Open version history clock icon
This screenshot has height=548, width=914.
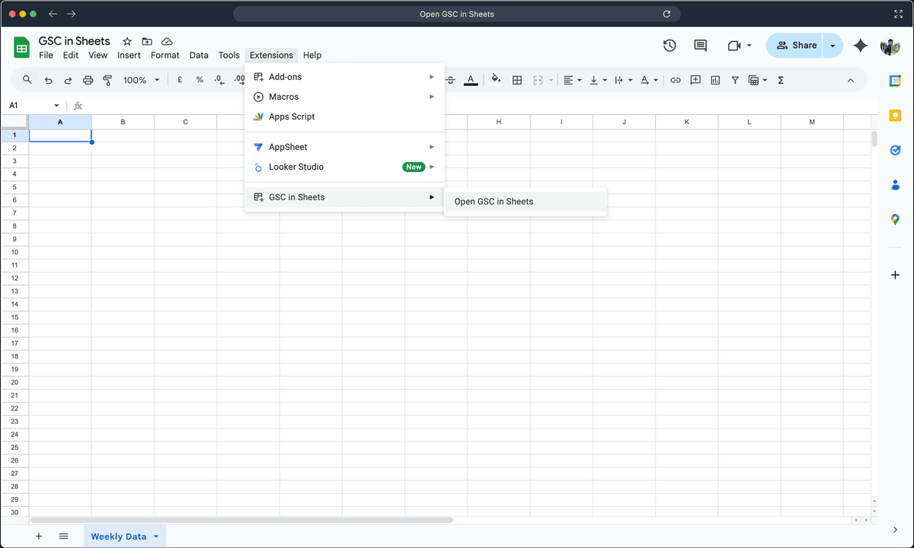[x=670, y=46]
